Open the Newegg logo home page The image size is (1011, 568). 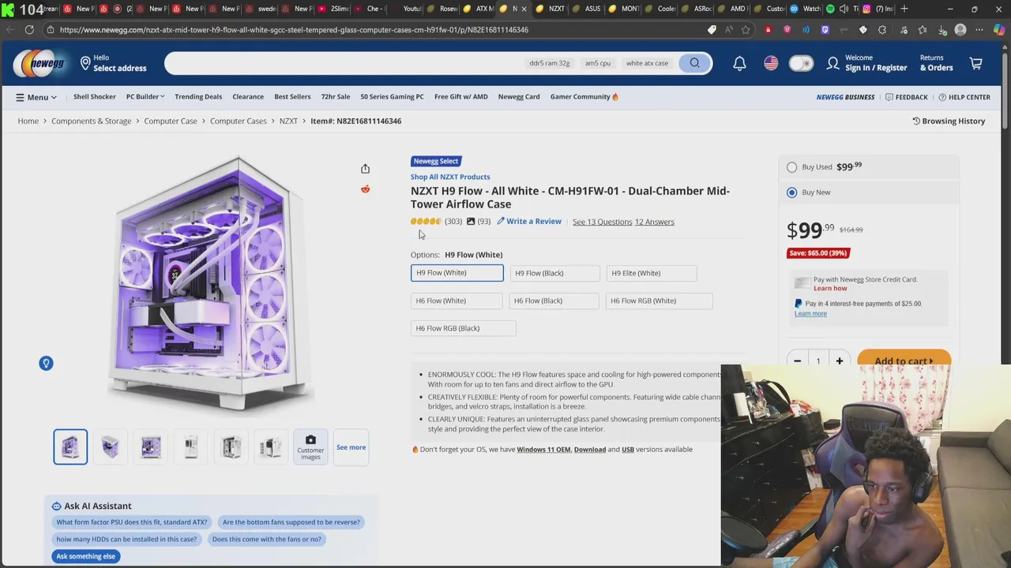pyautogui.click(x=39, y=63)
